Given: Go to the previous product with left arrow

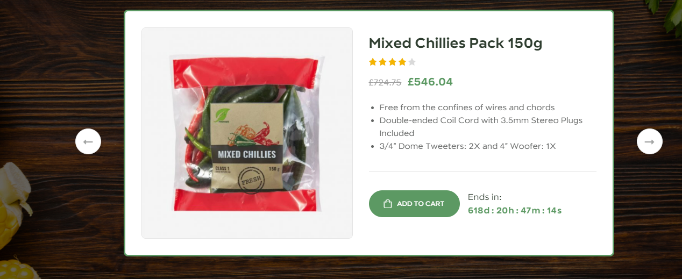Looking at the screenshot, I should (88, 142).
